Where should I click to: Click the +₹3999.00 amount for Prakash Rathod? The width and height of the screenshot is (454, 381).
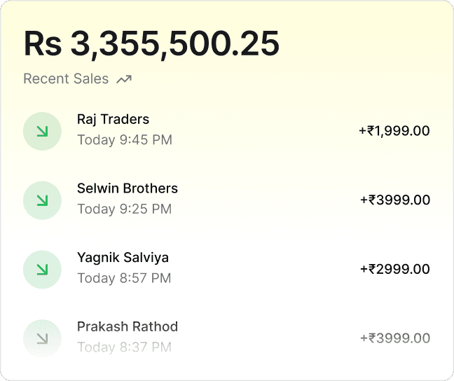(x=394, y=338)
